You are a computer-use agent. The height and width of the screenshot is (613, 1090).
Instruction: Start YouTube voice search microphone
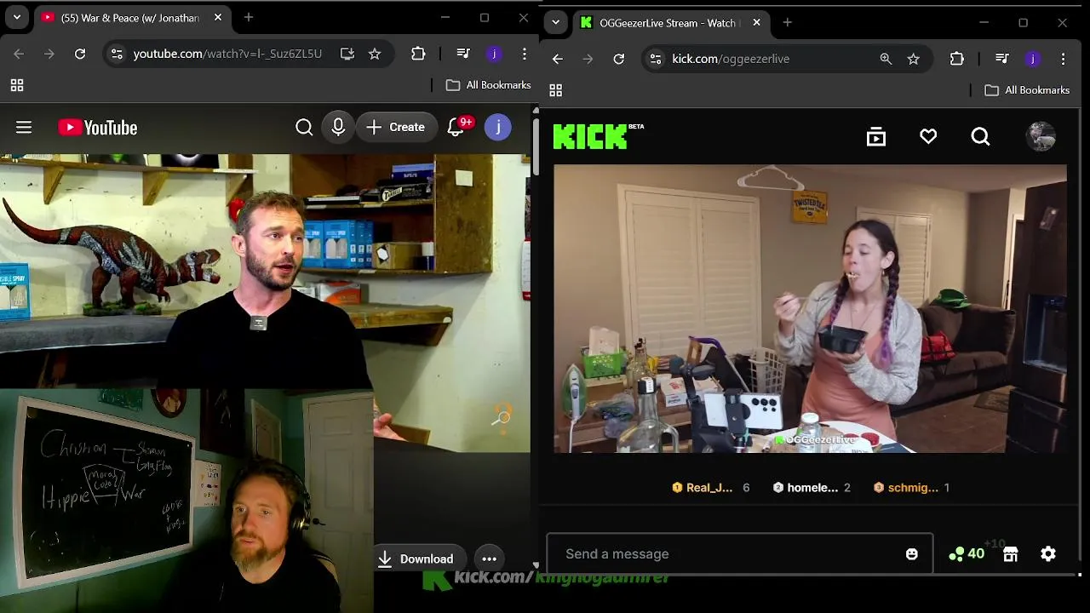click(338, 128)
